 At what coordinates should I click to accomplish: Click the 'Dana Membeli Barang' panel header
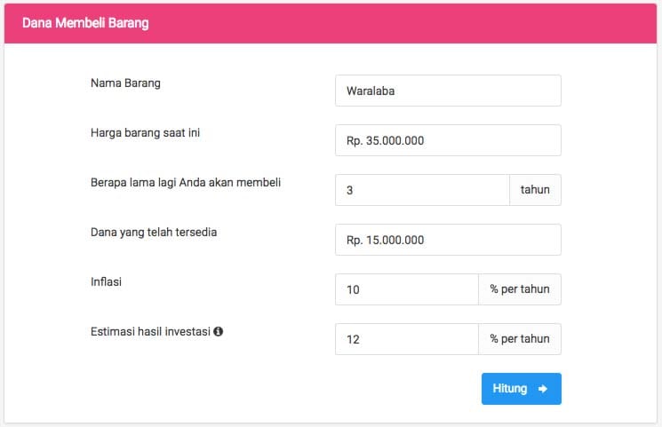[x=85, y=24]
